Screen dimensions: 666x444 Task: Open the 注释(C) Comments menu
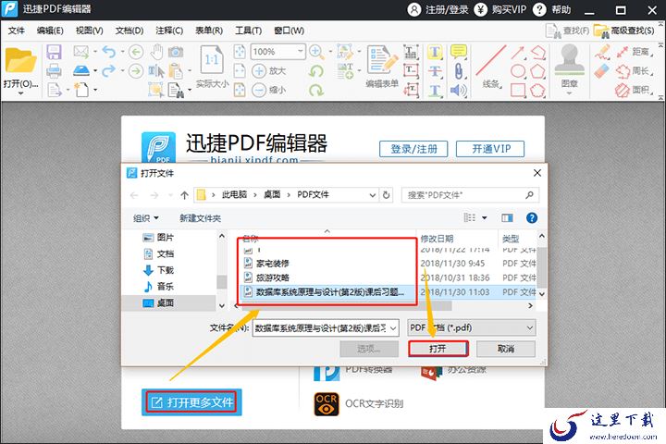coord(169,31)
